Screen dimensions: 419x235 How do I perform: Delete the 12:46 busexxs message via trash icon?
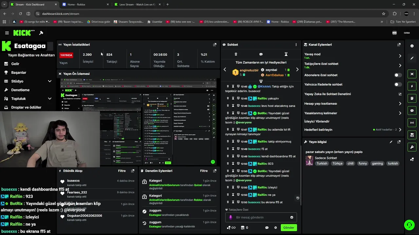point(228,106)
